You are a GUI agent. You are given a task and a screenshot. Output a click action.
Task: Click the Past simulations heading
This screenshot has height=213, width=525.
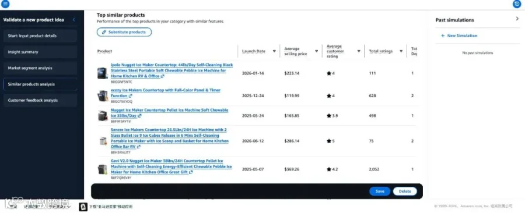point(454,20)
